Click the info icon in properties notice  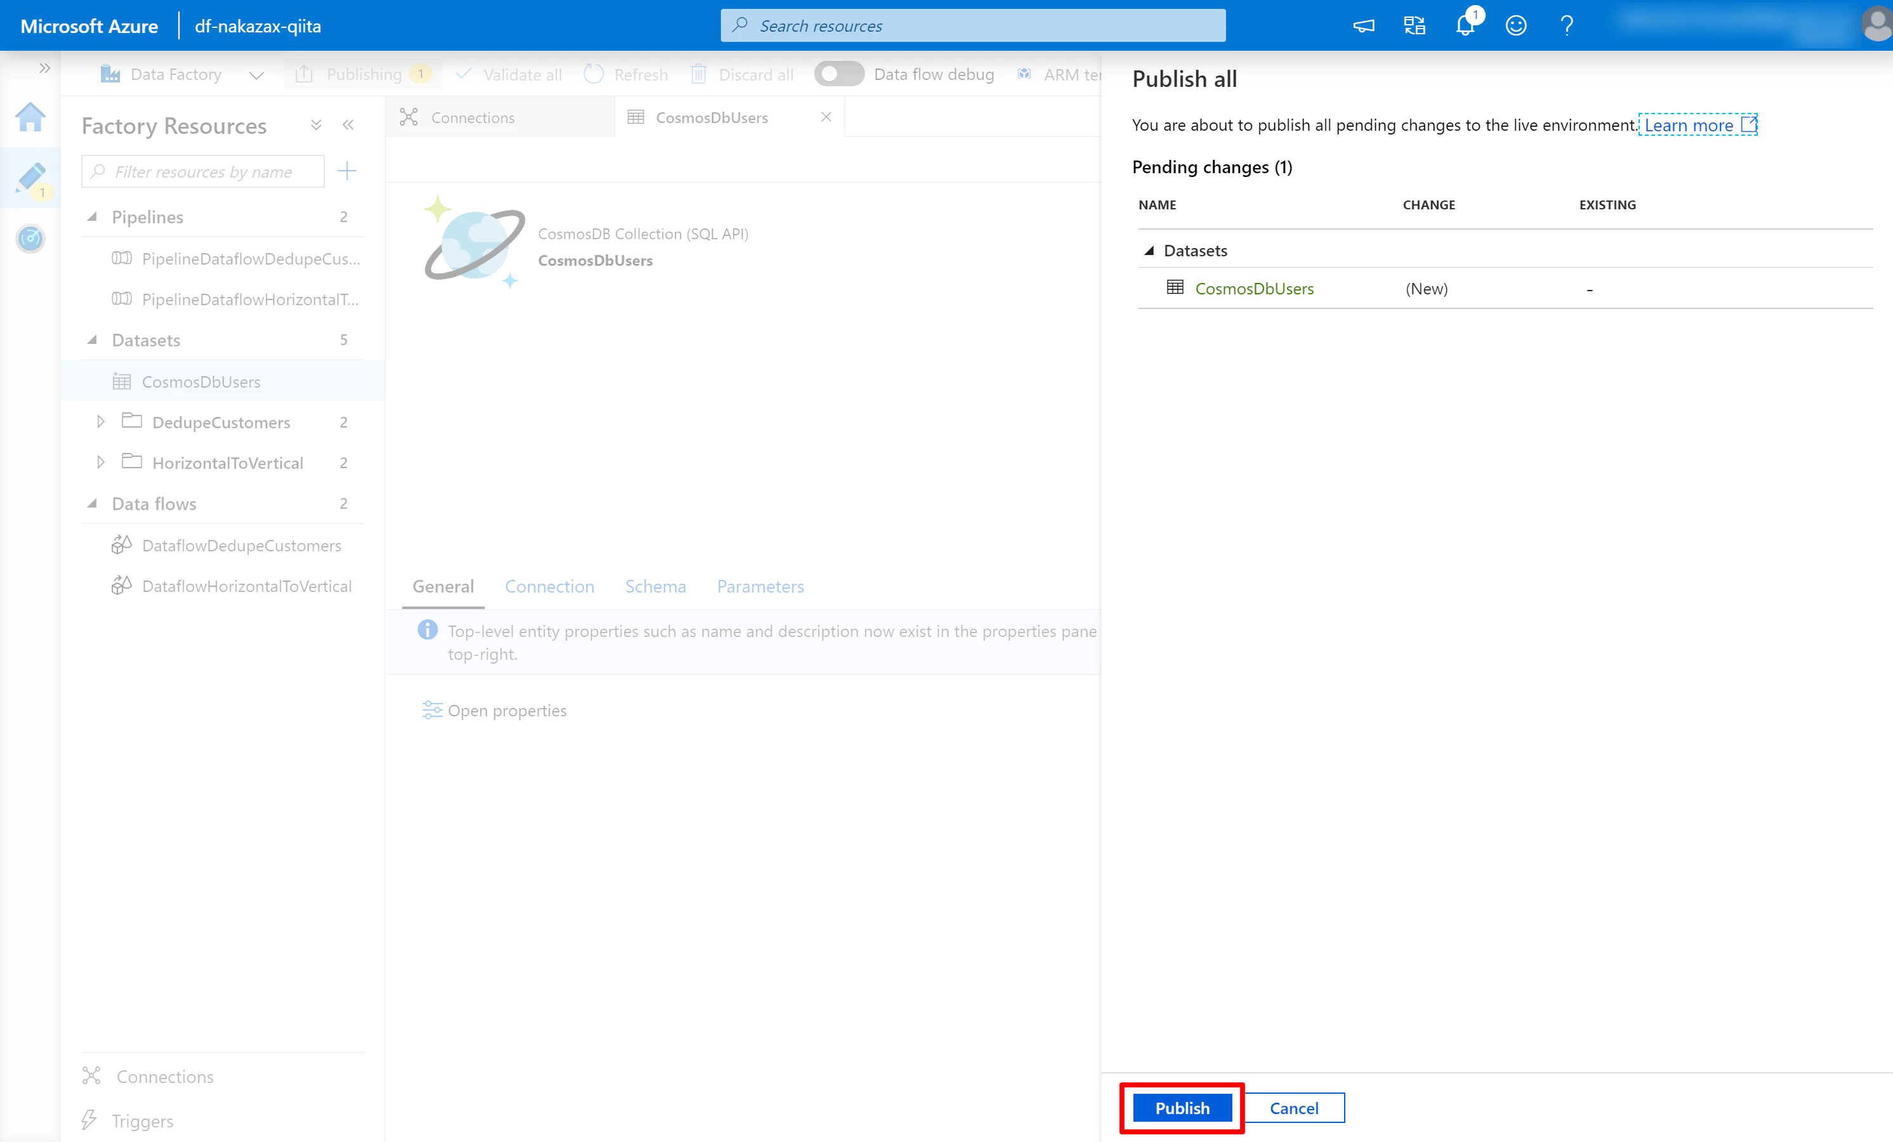(x=427, y=630)
